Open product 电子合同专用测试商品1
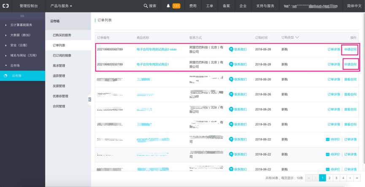 [153, 64]
